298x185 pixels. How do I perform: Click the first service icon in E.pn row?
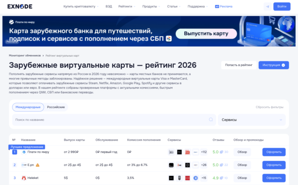[171, 165]
